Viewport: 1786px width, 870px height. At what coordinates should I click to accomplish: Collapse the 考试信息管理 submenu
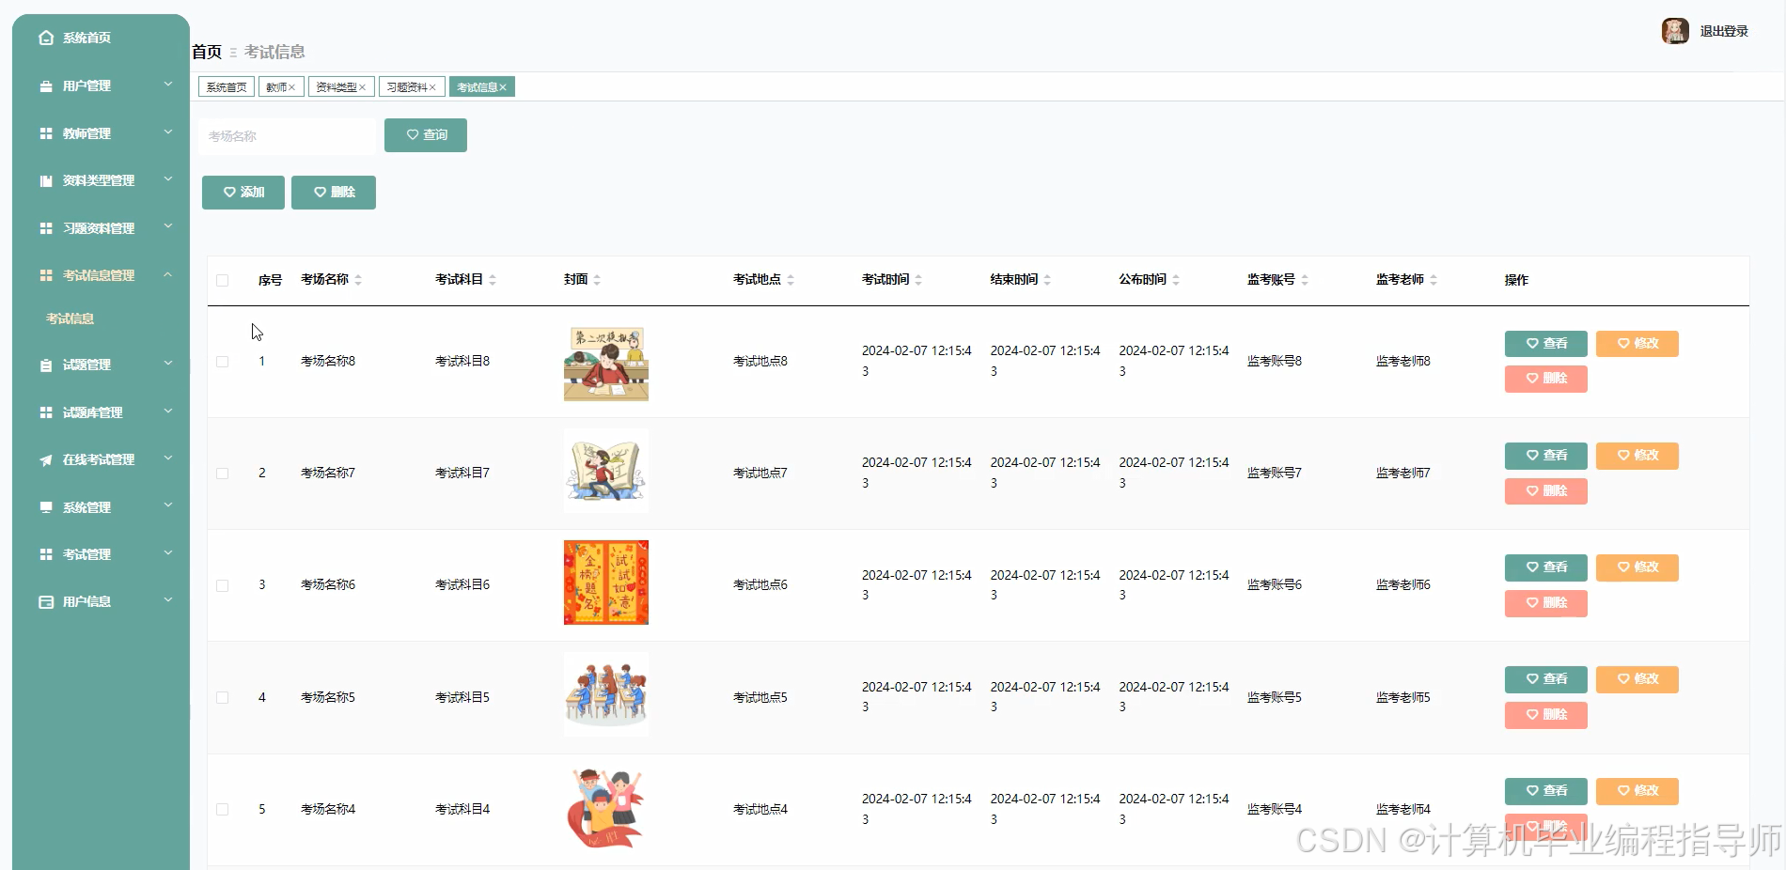click(101, 274)
